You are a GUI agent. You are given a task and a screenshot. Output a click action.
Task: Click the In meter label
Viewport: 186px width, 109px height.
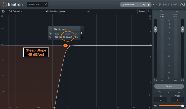tap(162, 80)
